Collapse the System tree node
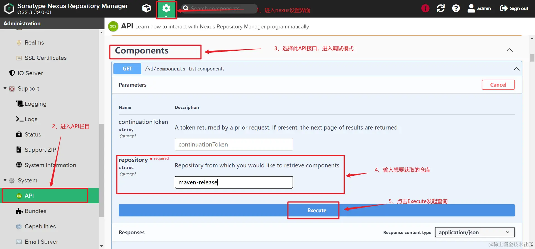Image resolution: width=535 pixels, height=249 pixels. (x=5, y=180)
